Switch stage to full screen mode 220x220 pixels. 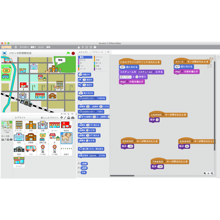(4, 53)
